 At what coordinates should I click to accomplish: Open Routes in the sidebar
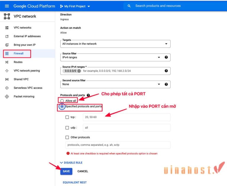(x=18, y=62)
